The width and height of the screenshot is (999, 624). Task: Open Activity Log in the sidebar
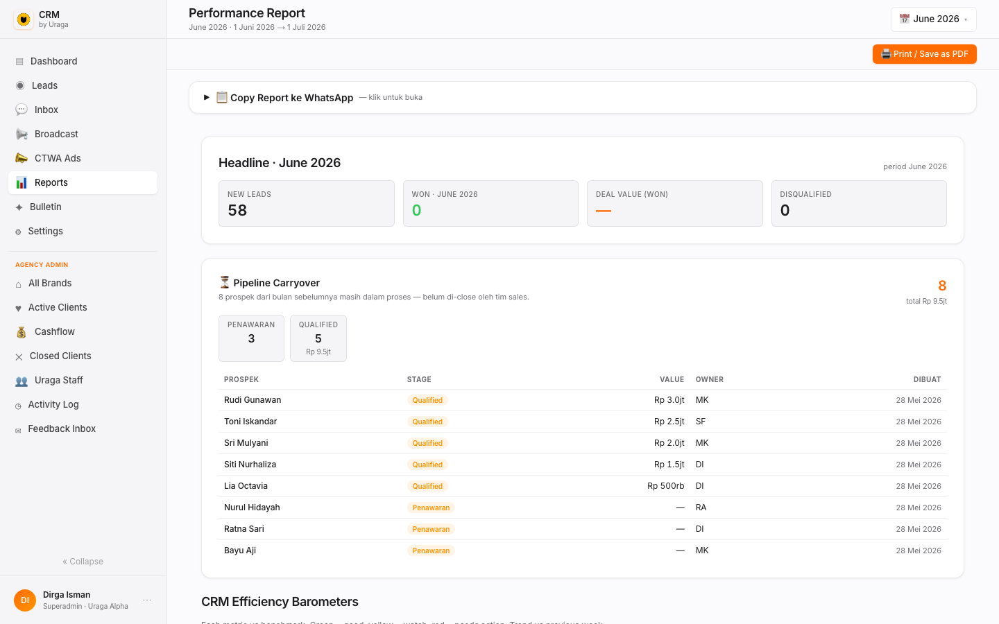pos(83,404)
